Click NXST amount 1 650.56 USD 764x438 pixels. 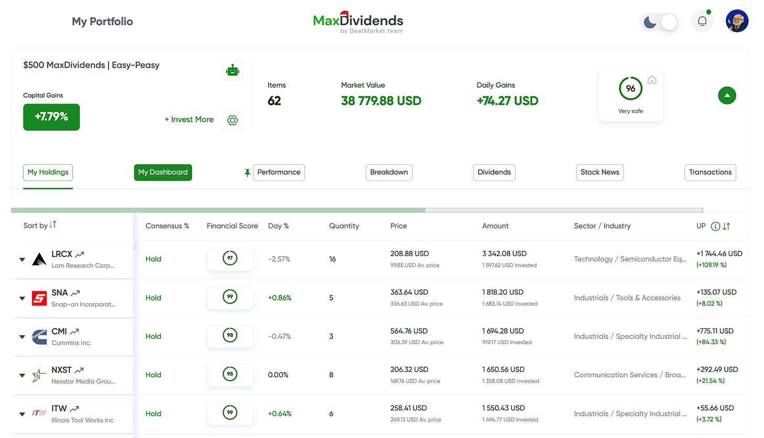(503, 369)
